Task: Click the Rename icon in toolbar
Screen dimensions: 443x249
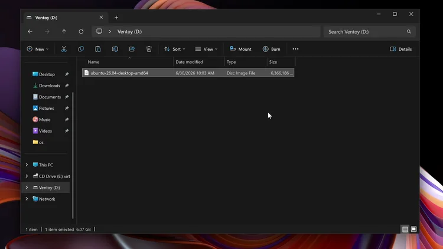Action: click(x=115, y=49)
